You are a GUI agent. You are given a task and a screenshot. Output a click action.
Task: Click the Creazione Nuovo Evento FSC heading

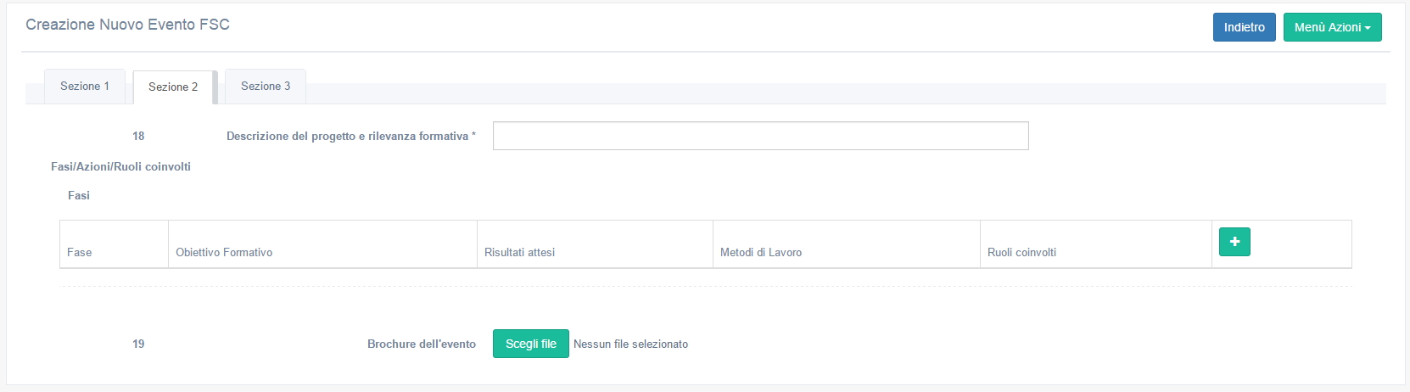127,25
